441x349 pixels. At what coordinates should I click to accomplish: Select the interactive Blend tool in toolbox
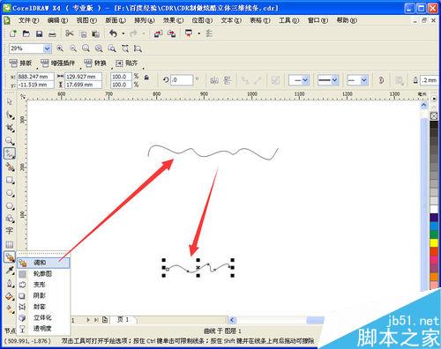point(10,257)
